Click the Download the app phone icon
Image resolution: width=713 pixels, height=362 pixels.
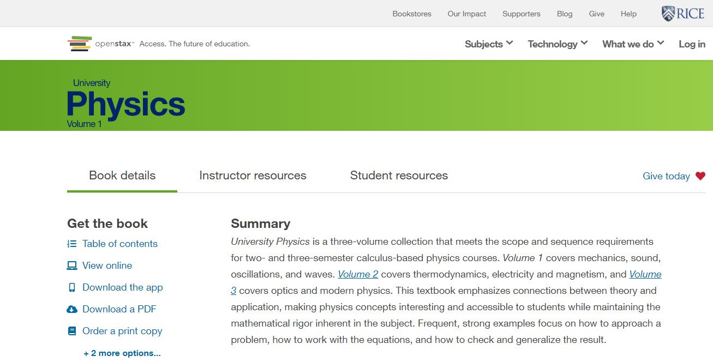72,287
